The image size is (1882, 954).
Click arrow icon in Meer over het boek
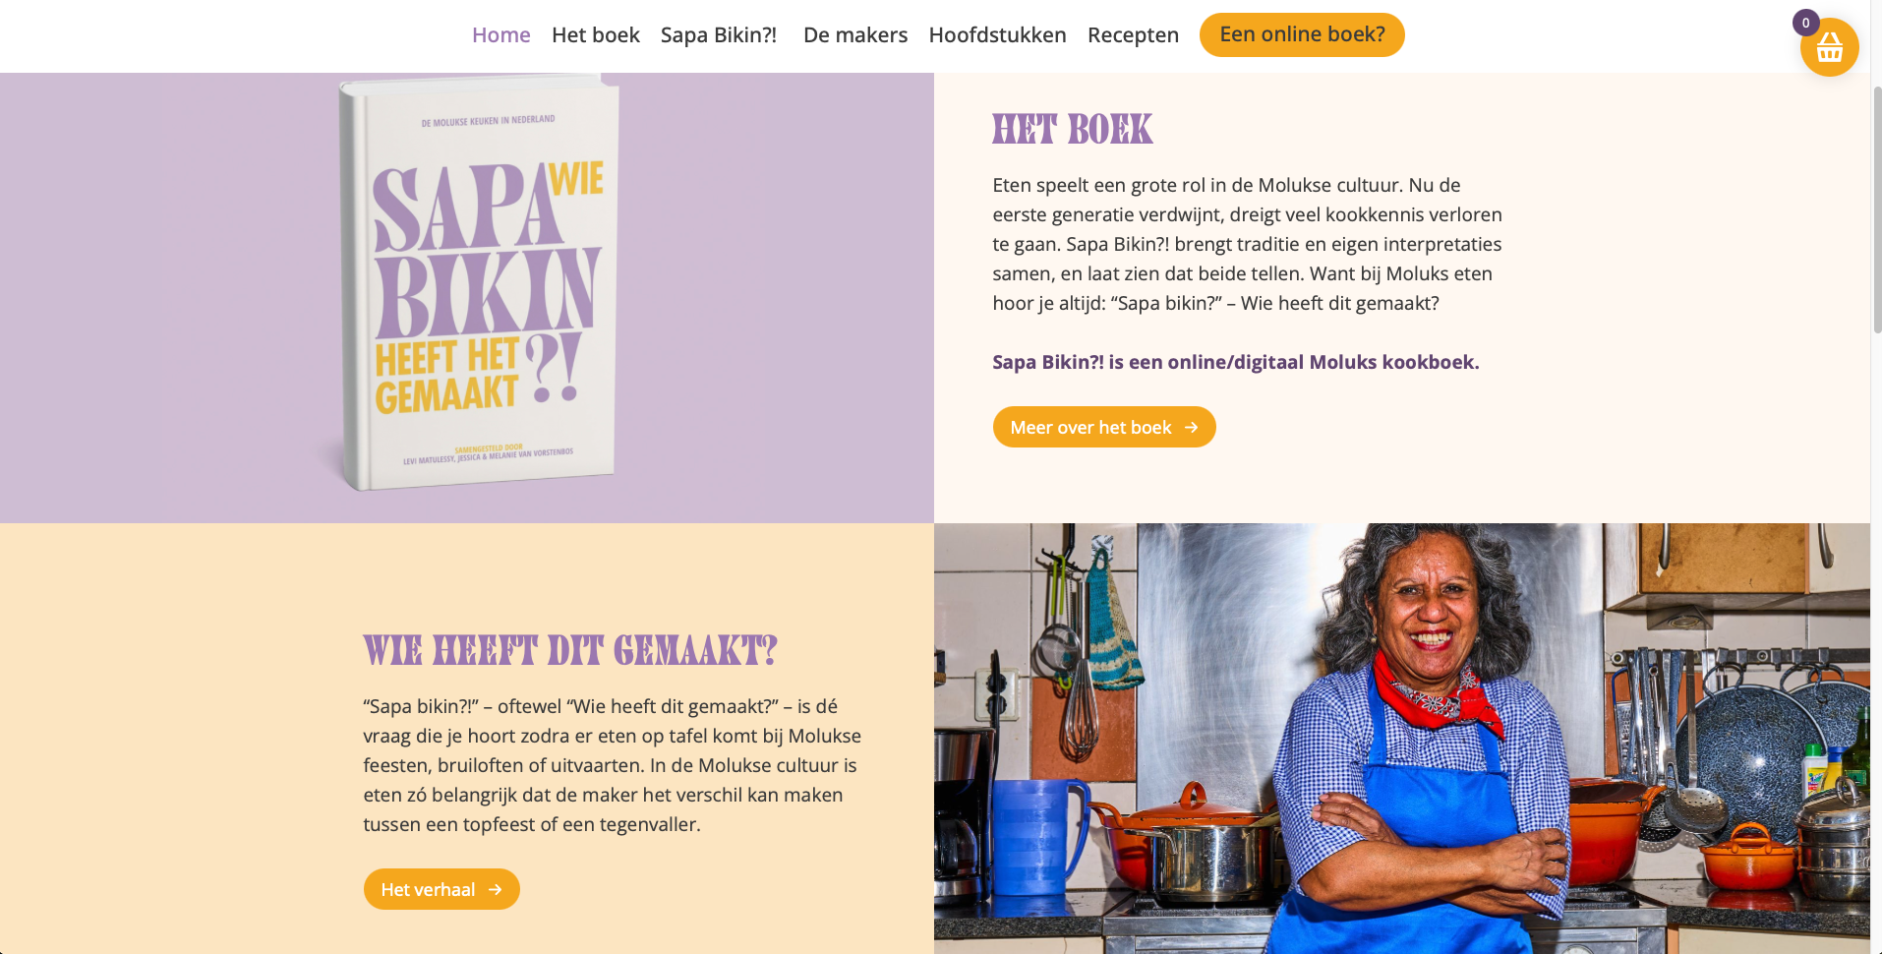(x=1191, y=428)
